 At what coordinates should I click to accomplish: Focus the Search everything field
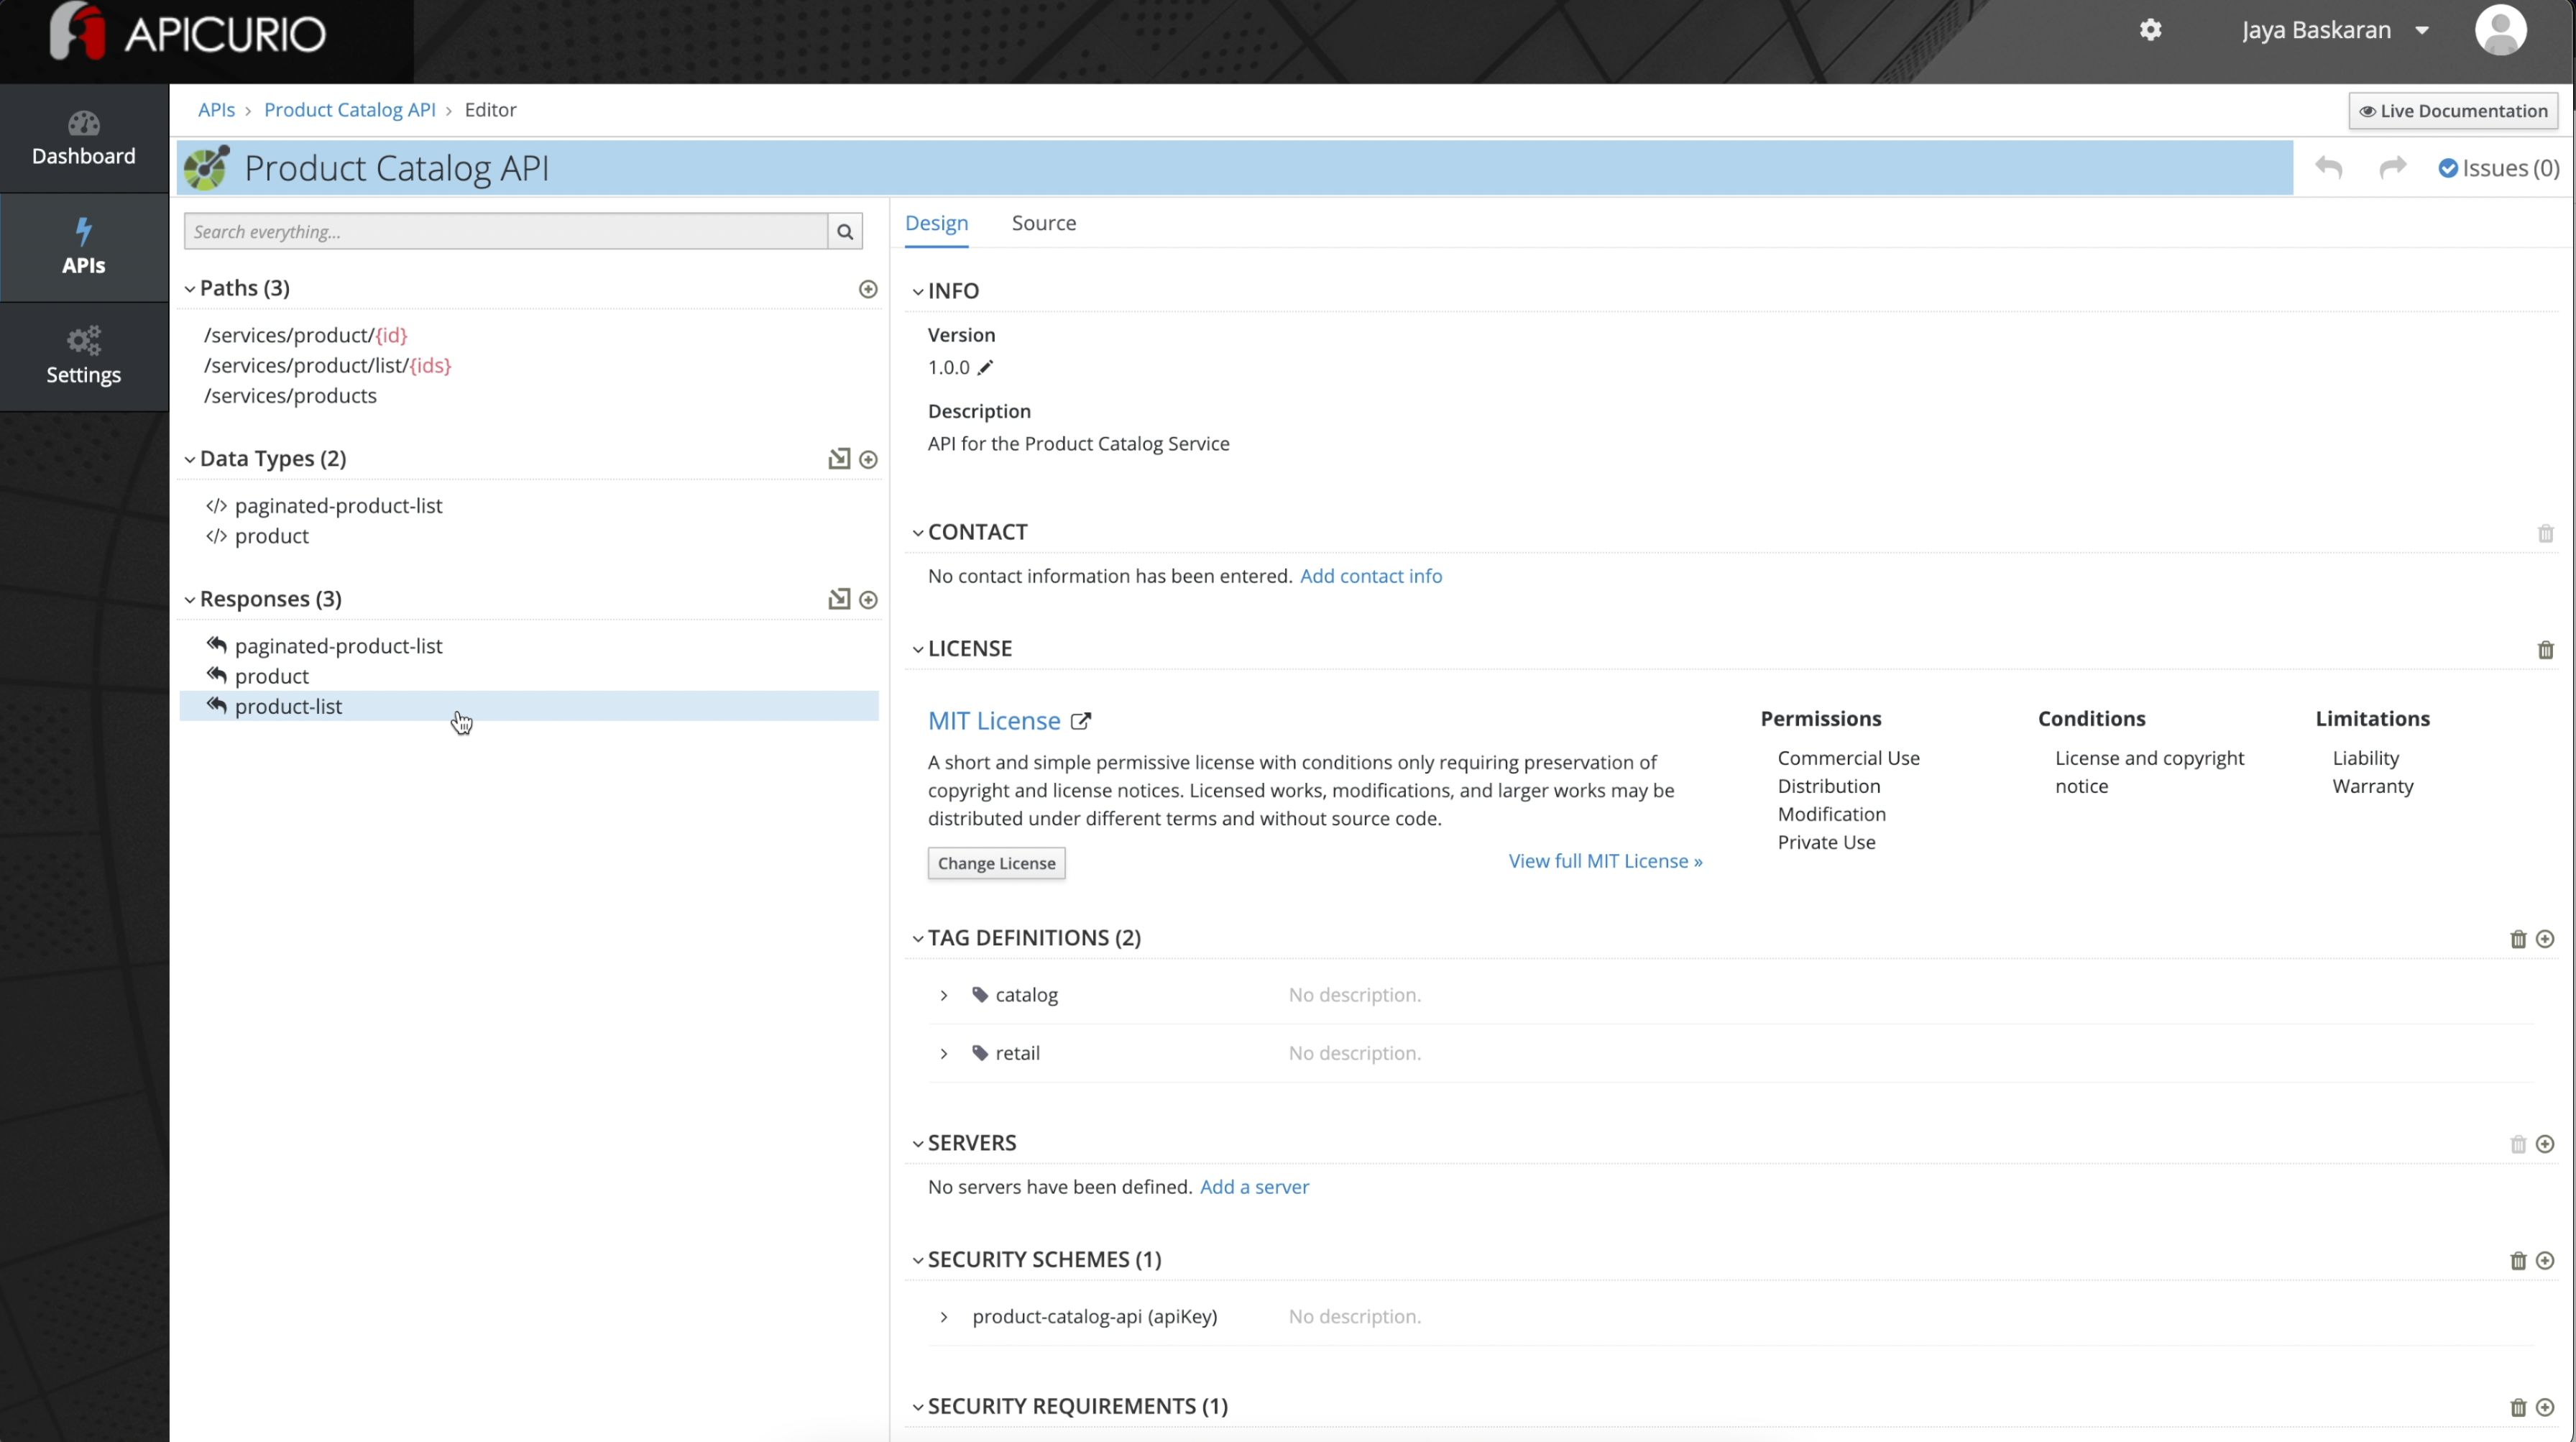point(505,232)
